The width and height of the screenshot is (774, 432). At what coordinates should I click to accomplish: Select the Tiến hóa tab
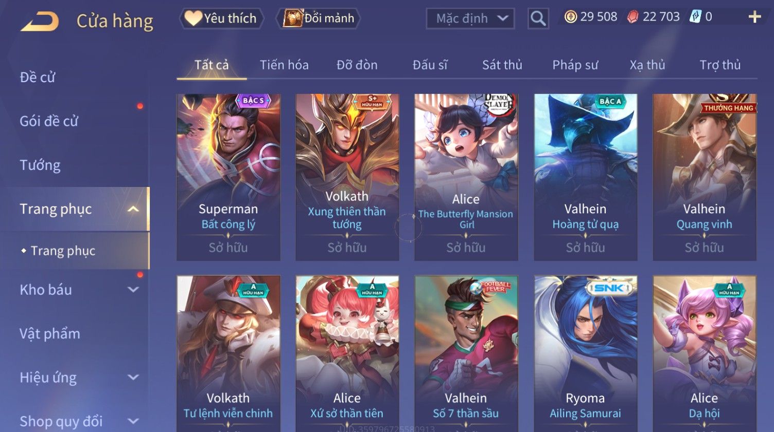point(284,65)
